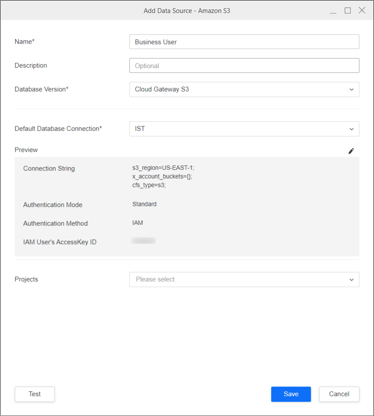Click the IAM authentication method value
The image size is (374, 416).
tap(137, 223)
